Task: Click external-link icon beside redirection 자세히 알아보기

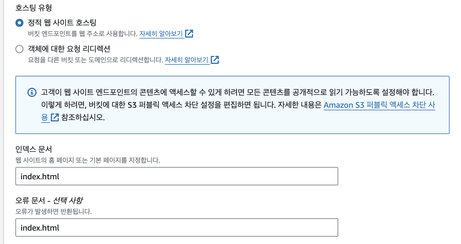Action: 215,60
